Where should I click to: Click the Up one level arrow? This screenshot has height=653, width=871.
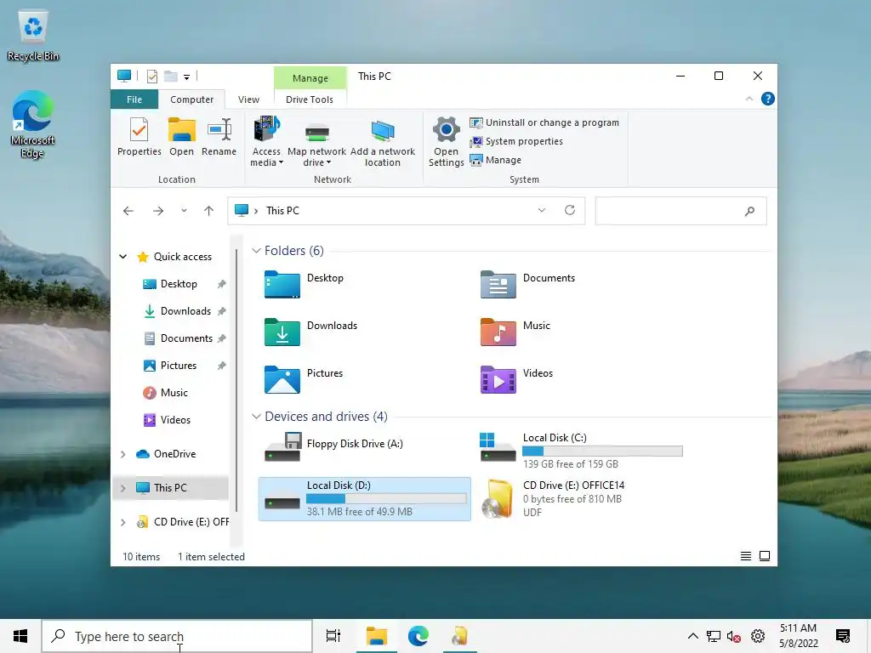coord(209,211)
